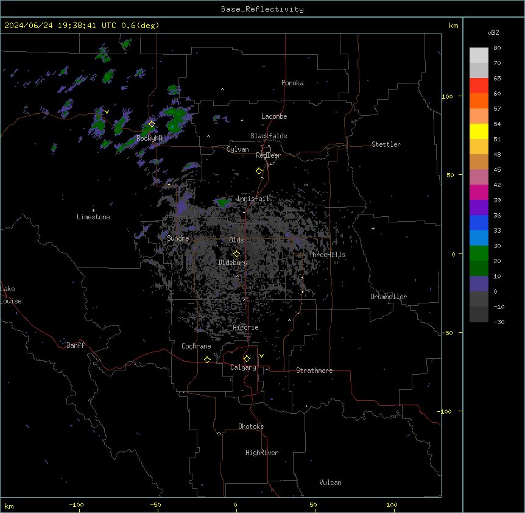Click the Limestone label
The width and height of the screenshot is (525, 513).
(93, 217)
